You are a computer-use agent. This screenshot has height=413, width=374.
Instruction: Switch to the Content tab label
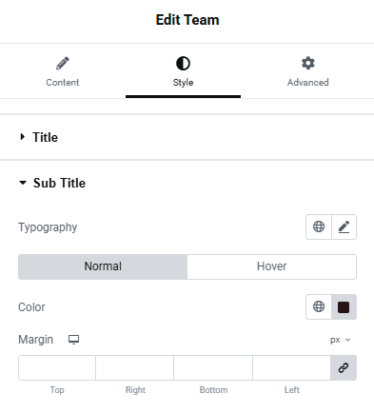click(x=63, y=83)
